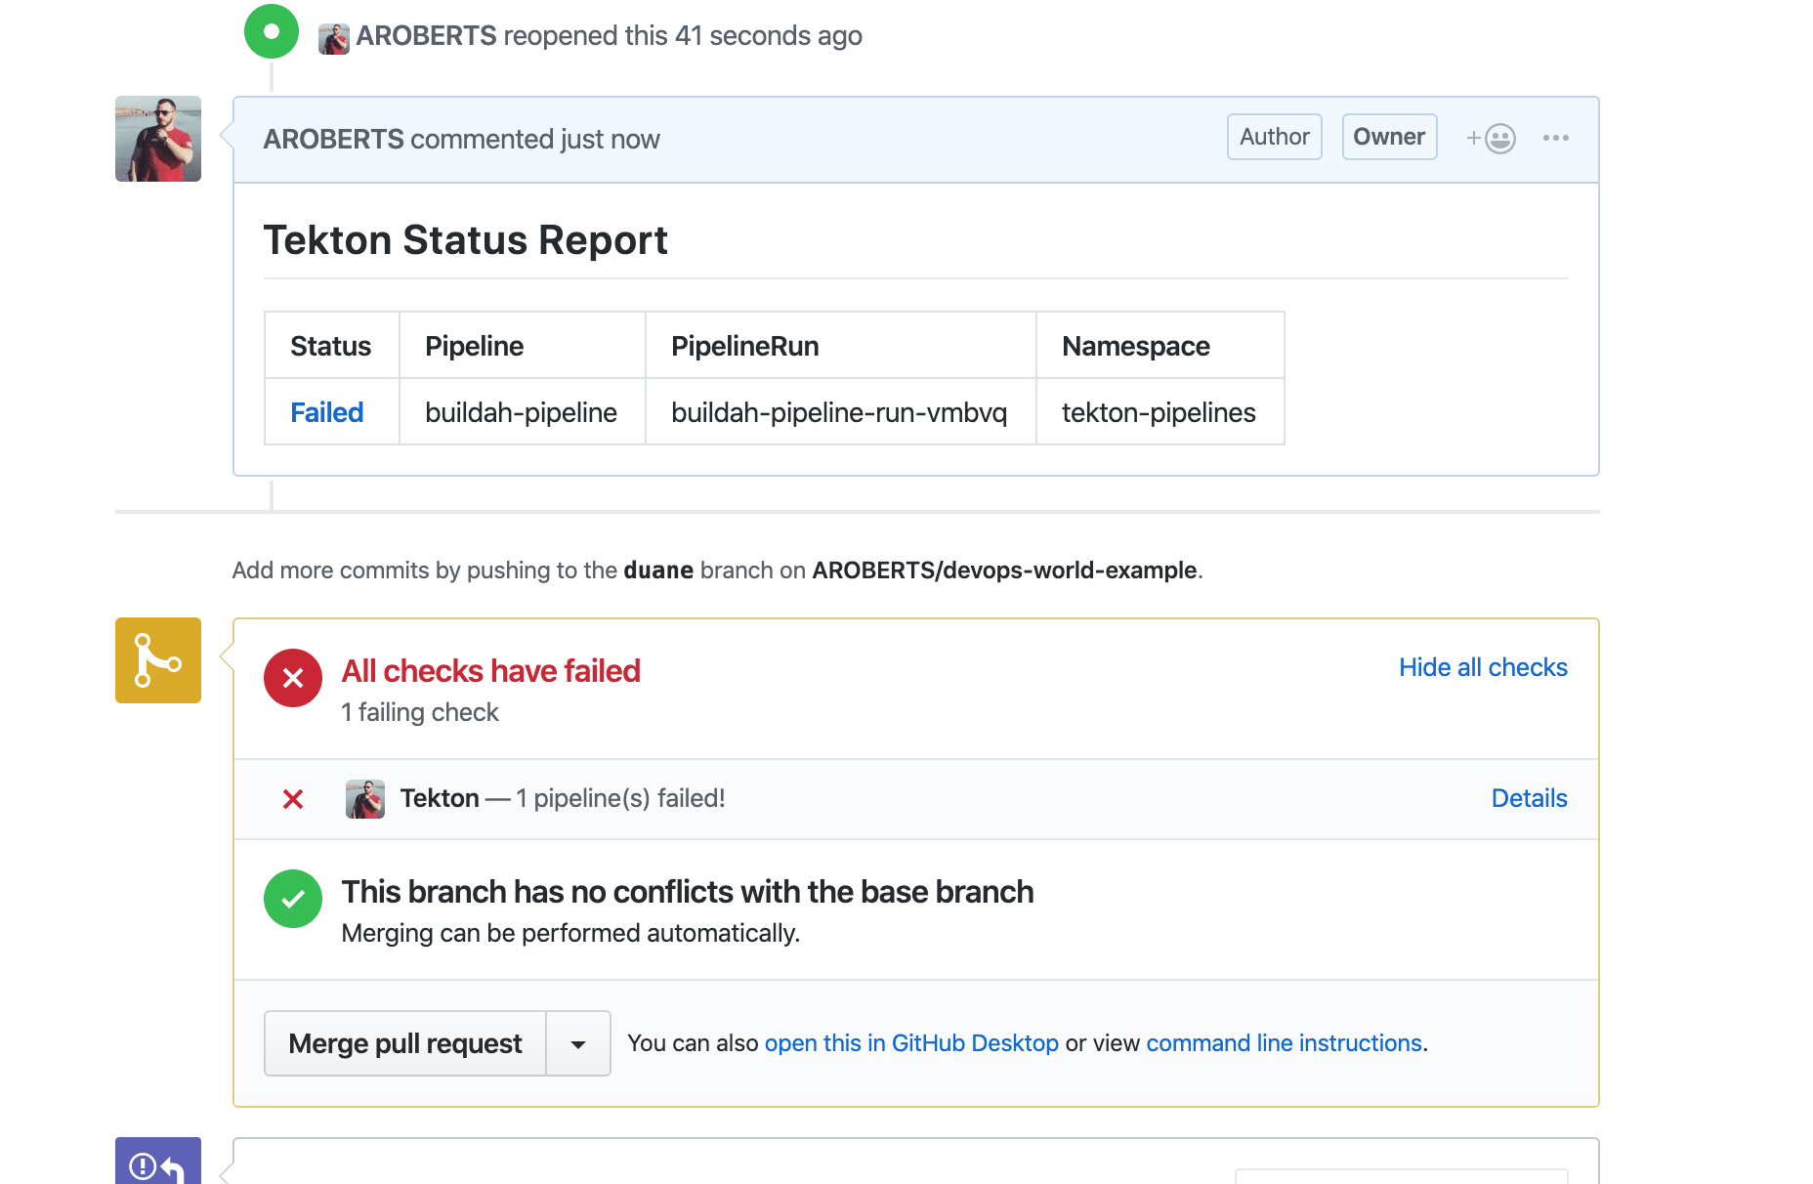This screenshot has width=1813, height=1184.
Task: Click the purple comment reply icon
Action: (158, 1163)
